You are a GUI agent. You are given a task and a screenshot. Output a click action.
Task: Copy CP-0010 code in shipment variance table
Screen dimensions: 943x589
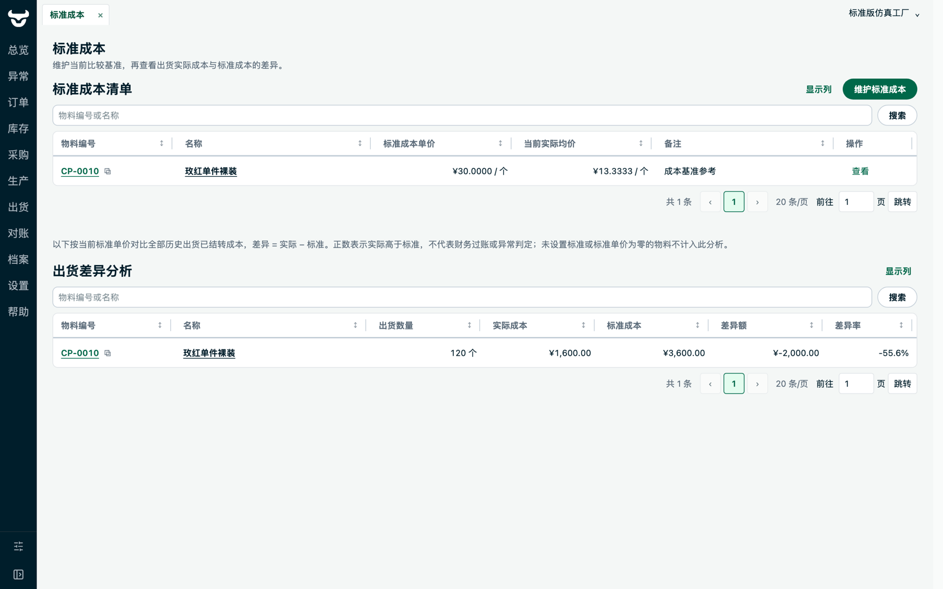point(108,353)
